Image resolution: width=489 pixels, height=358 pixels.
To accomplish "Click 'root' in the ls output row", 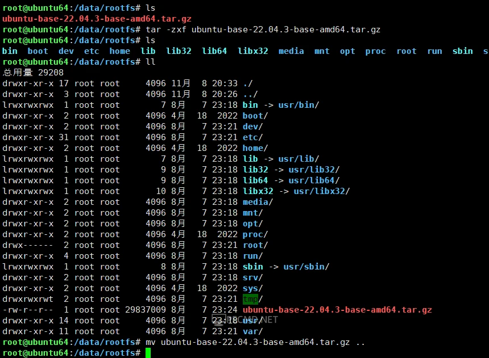I will [x=407, y=51].
